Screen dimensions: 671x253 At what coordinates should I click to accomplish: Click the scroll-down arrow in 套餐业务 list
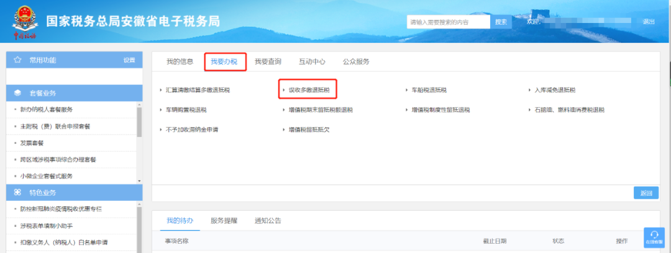tap(139, 181)
